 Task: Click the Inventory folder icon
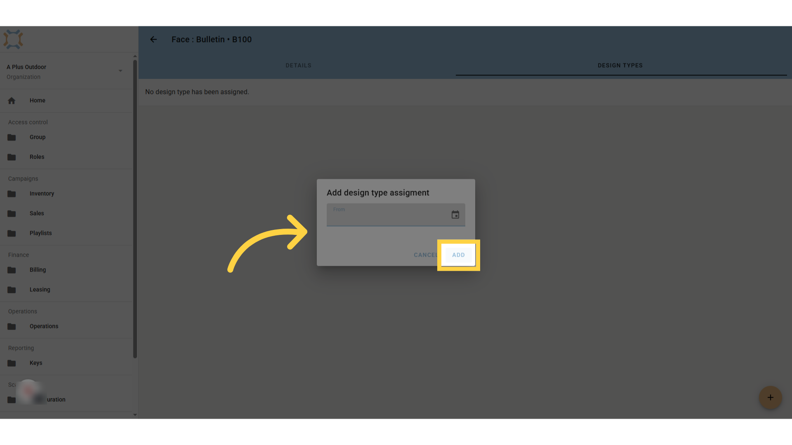coord(12,194)
